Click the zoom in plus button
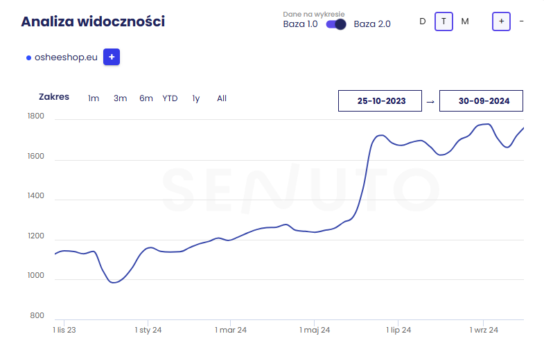 coord(501,21)
